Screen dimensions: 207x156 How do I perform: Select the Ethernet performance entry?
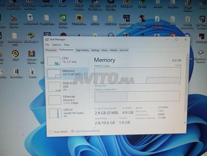(x=69, y=99)
